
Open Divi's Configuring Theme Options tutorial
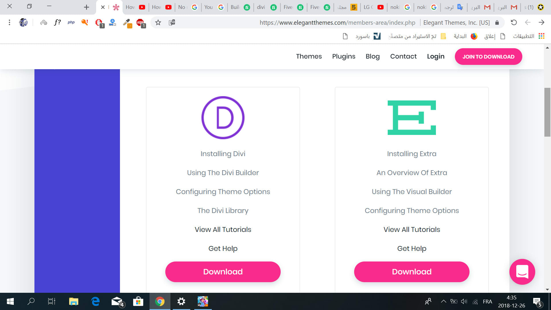[x=223, y=192]
